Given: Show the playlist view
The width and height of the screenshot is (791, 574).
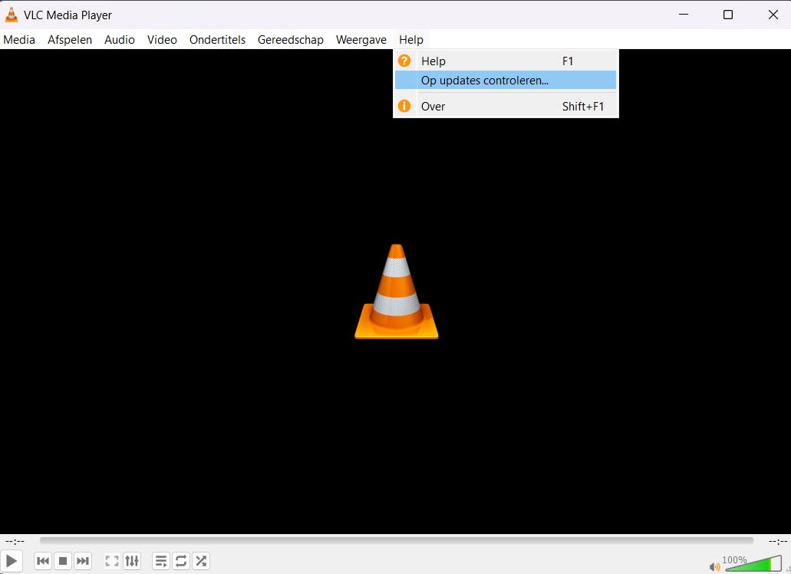Looking at the screenshot, I should (x=161, y=561).
